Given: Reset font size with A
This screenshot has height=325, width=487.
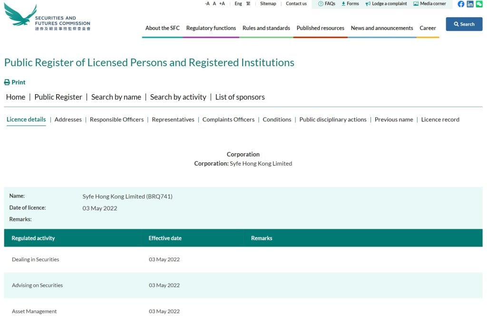Looking at the screenshot, I should [x=214, y=4].
